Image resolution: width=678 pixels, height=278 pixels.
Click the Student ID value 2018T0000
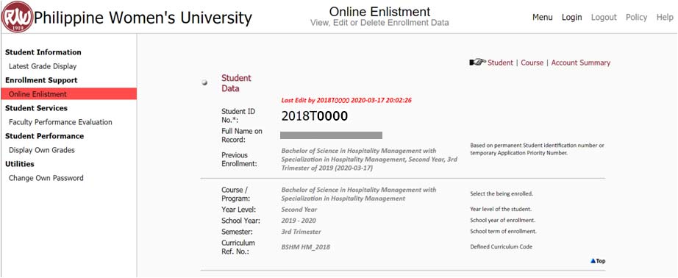pyautogui.click(x=314, y=116)
